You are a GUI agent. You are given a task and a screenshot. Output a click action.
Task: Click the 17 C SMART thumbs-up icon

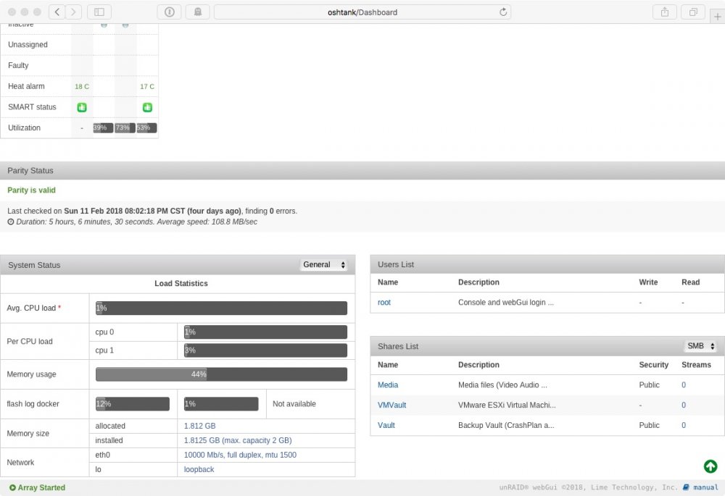click(x=147, y=107)
